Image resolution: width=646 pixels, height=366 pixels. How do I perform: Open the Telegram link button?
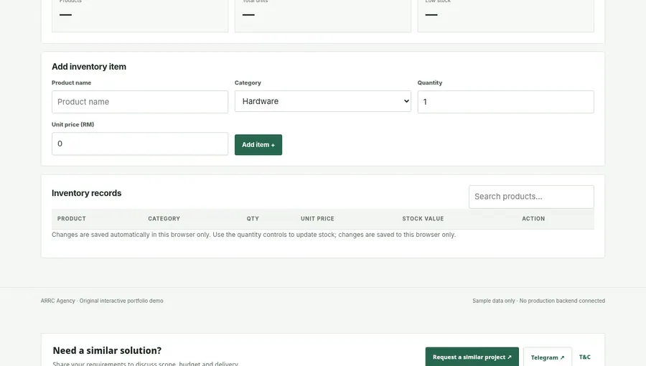click(548, 357)
